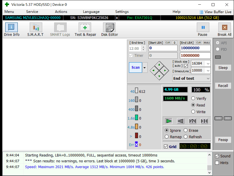Click the Recall button
The width and height of the screenshot is (234, 176).
click(x=223, y=86)
